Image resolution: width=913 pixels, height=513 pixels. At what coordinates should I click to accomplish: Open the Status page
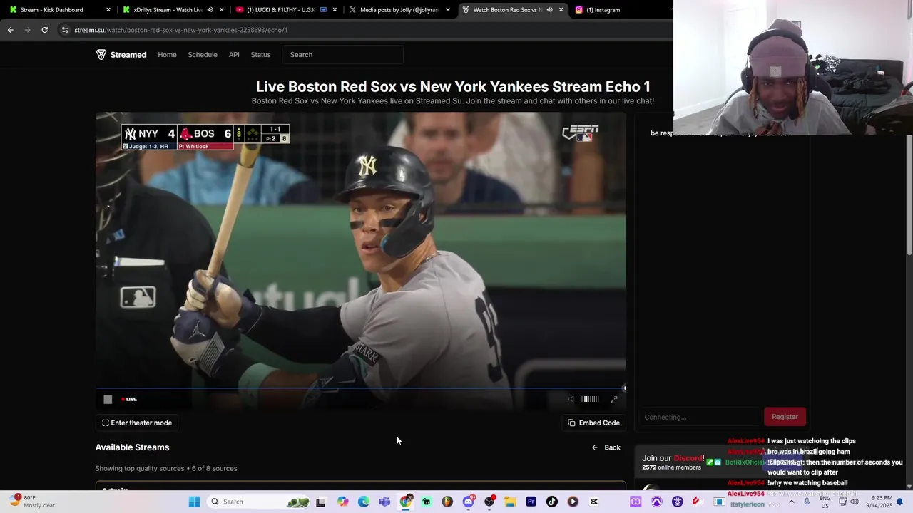point(260,55)
